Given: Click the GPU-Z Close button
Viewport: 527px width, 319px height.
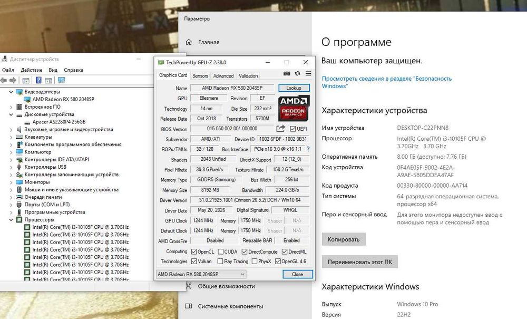Looking at the screenshot, I should click(297, 274).
